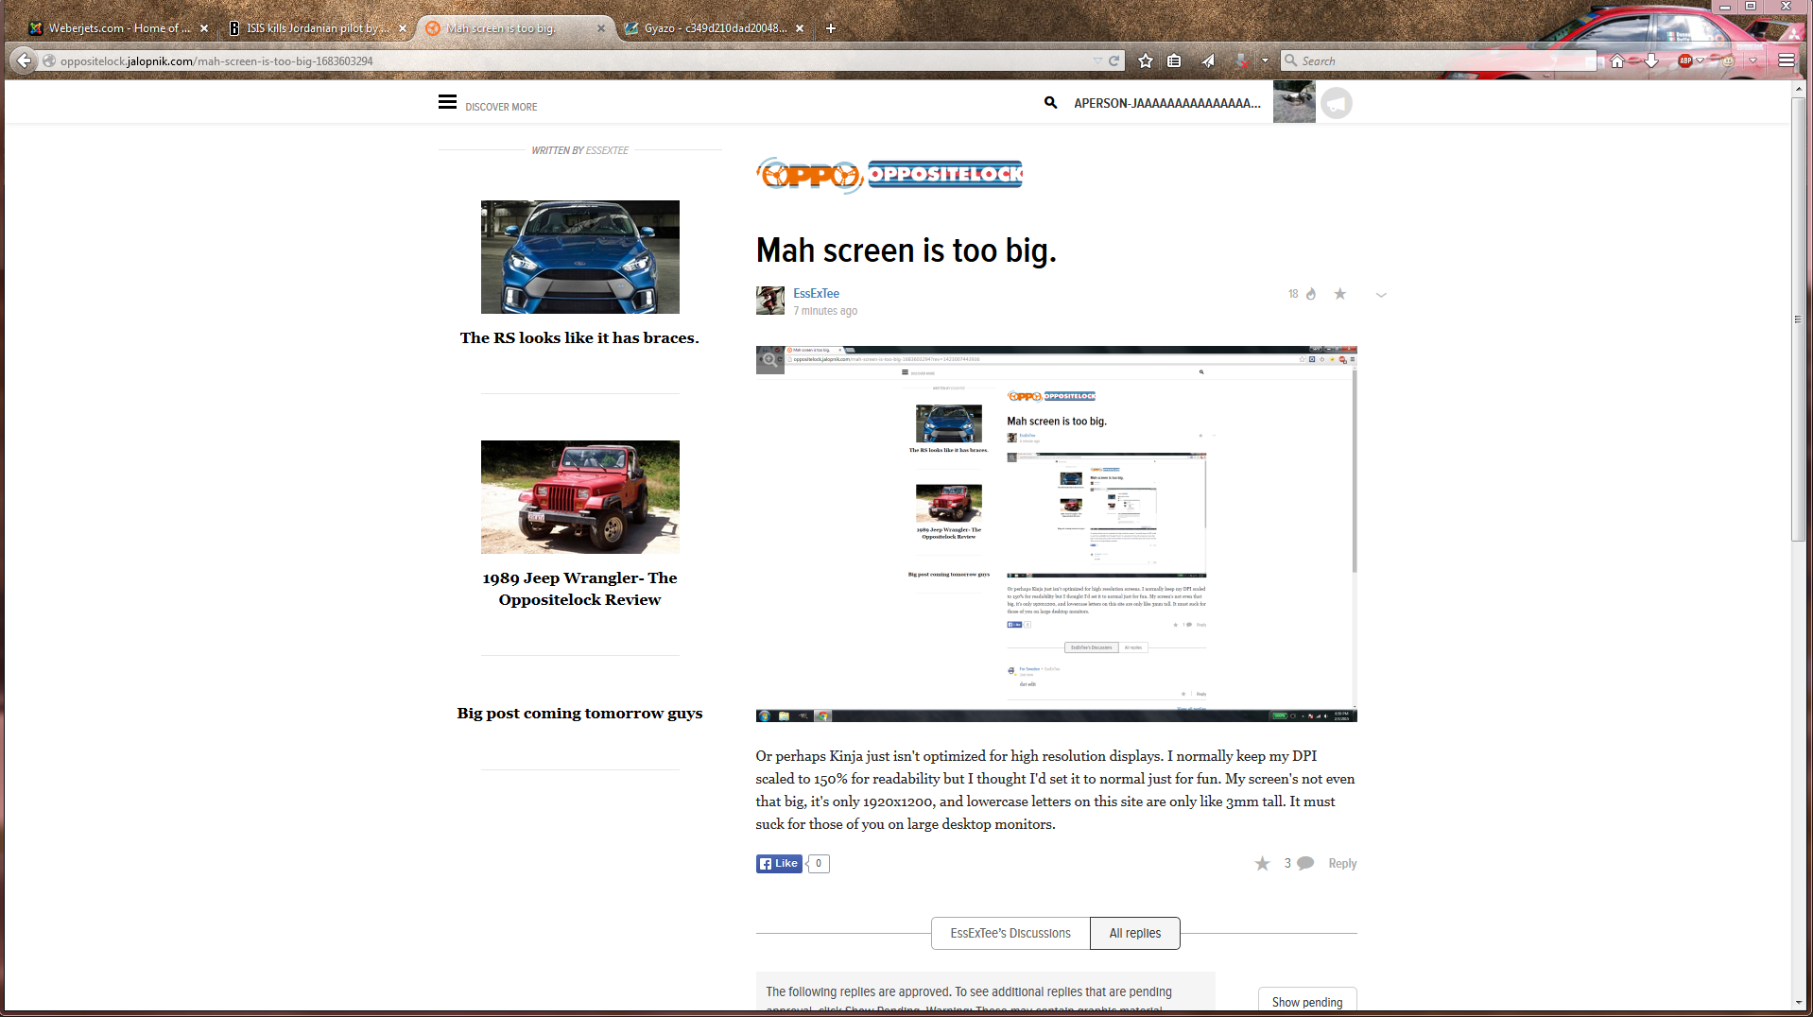
Task: Click the scrollbar down arrow
Action: [1799, 1002]
